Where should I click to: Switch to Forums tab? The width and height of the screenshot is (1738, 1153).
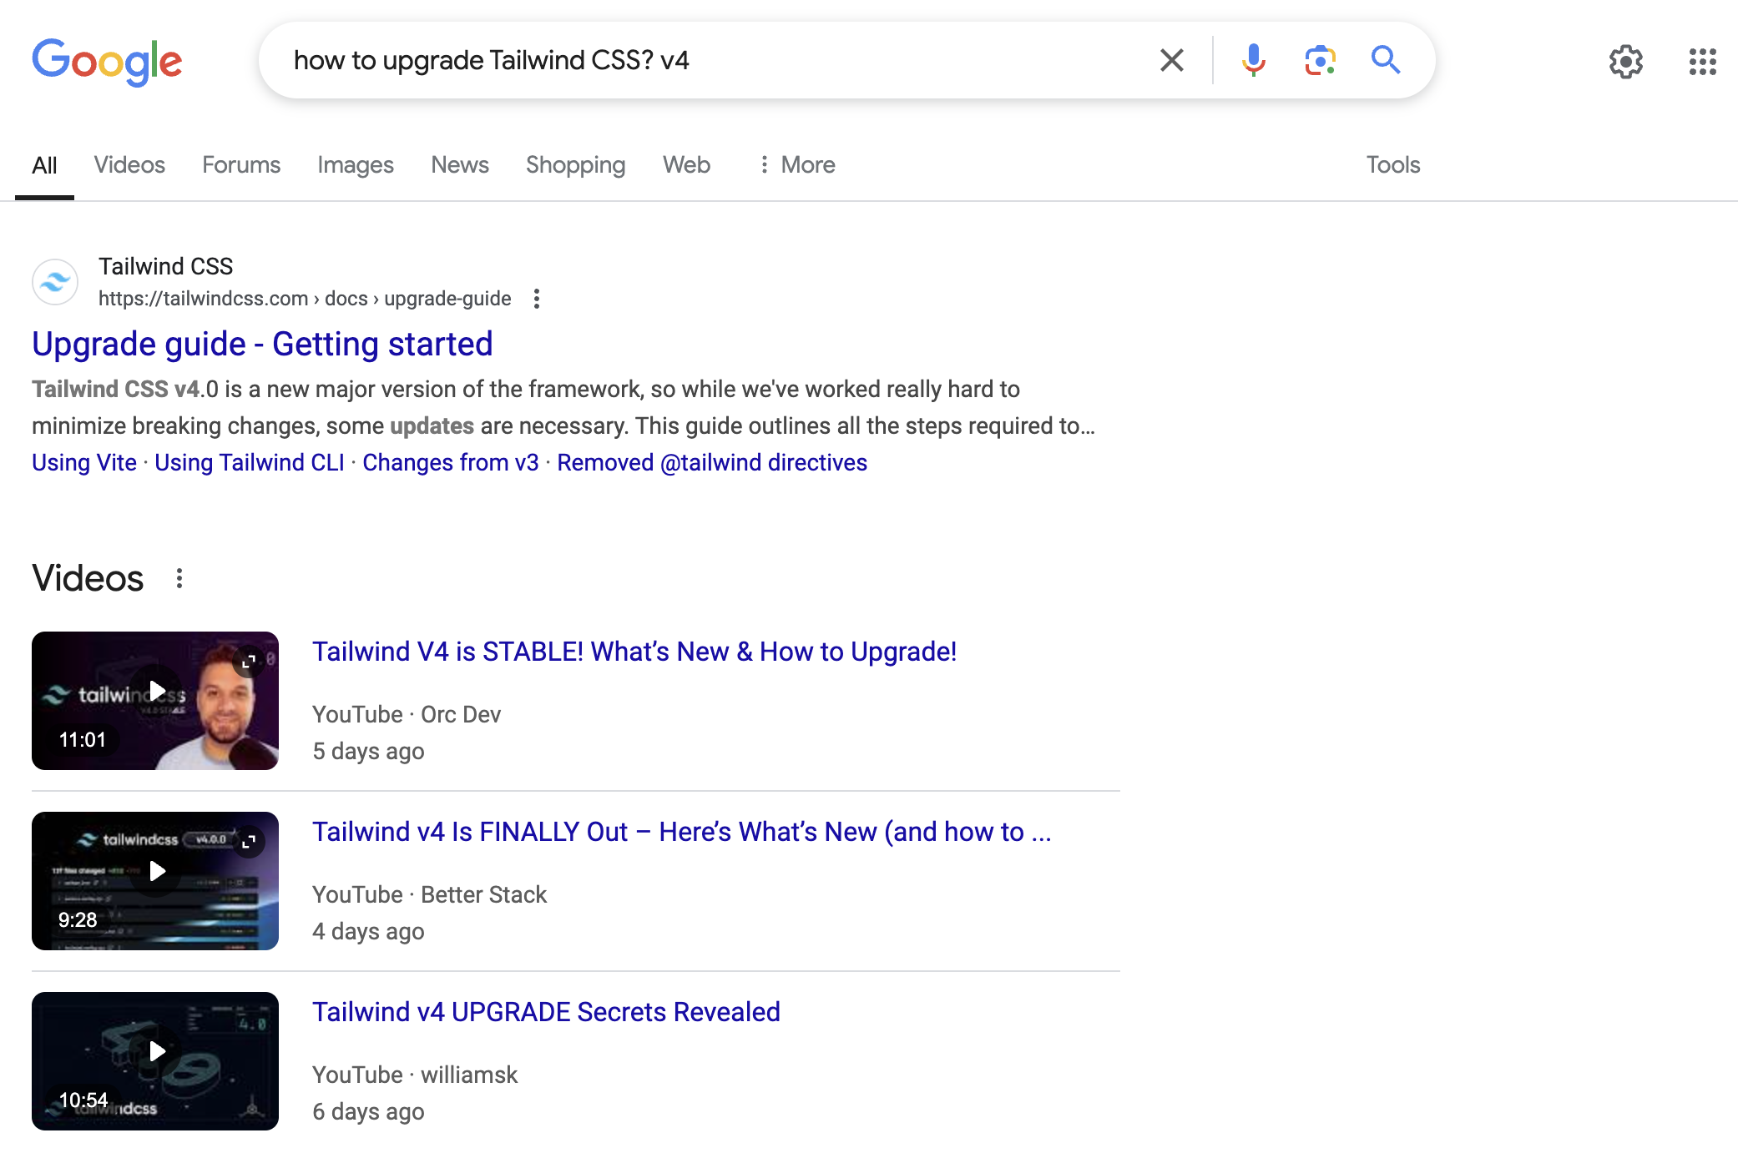click(241, 165)
